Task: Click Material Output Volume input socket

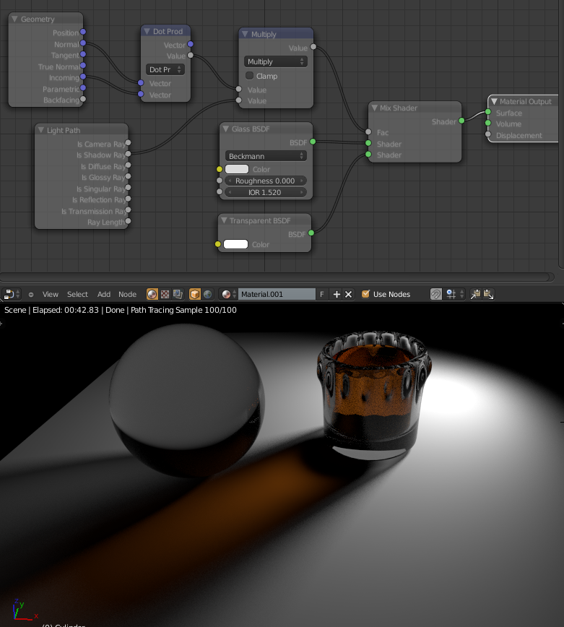Action: pyautogui.click(x=488, y=123)
